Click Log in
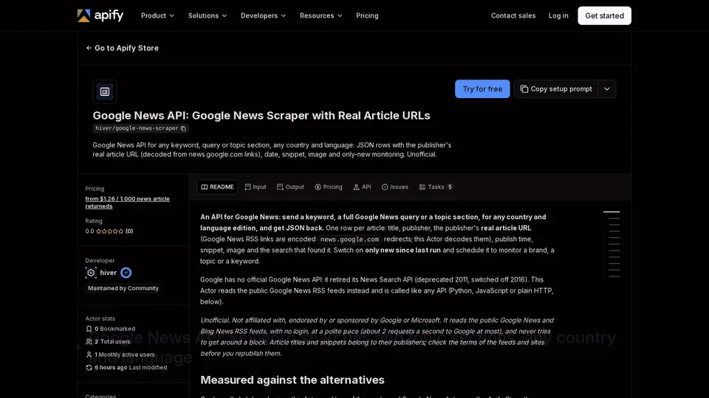This screenshot has width=709, height=398. point(558,15)
